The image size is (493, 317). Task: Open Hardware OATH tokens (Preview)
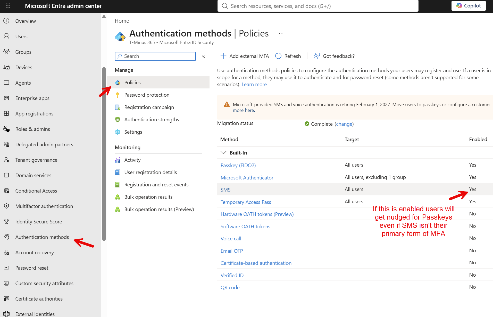pyautogui.click(x=257, y=214)
